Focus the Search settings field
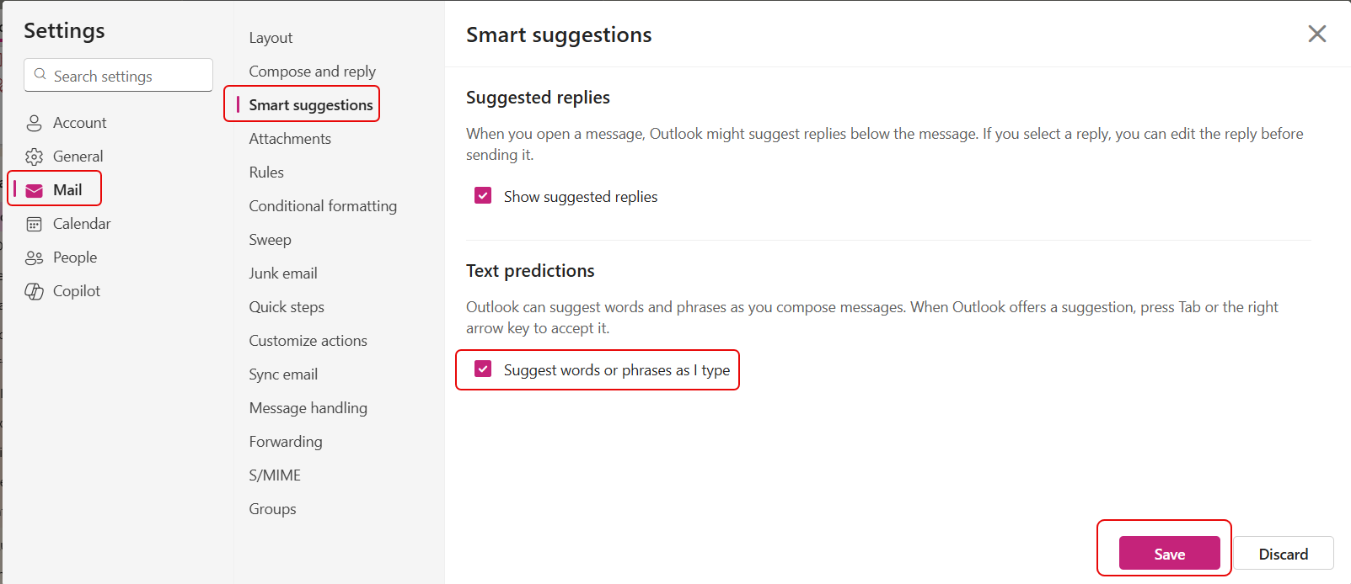This screenshot has width=1351, height=584. pyautogui.click(x=126, y=76)
